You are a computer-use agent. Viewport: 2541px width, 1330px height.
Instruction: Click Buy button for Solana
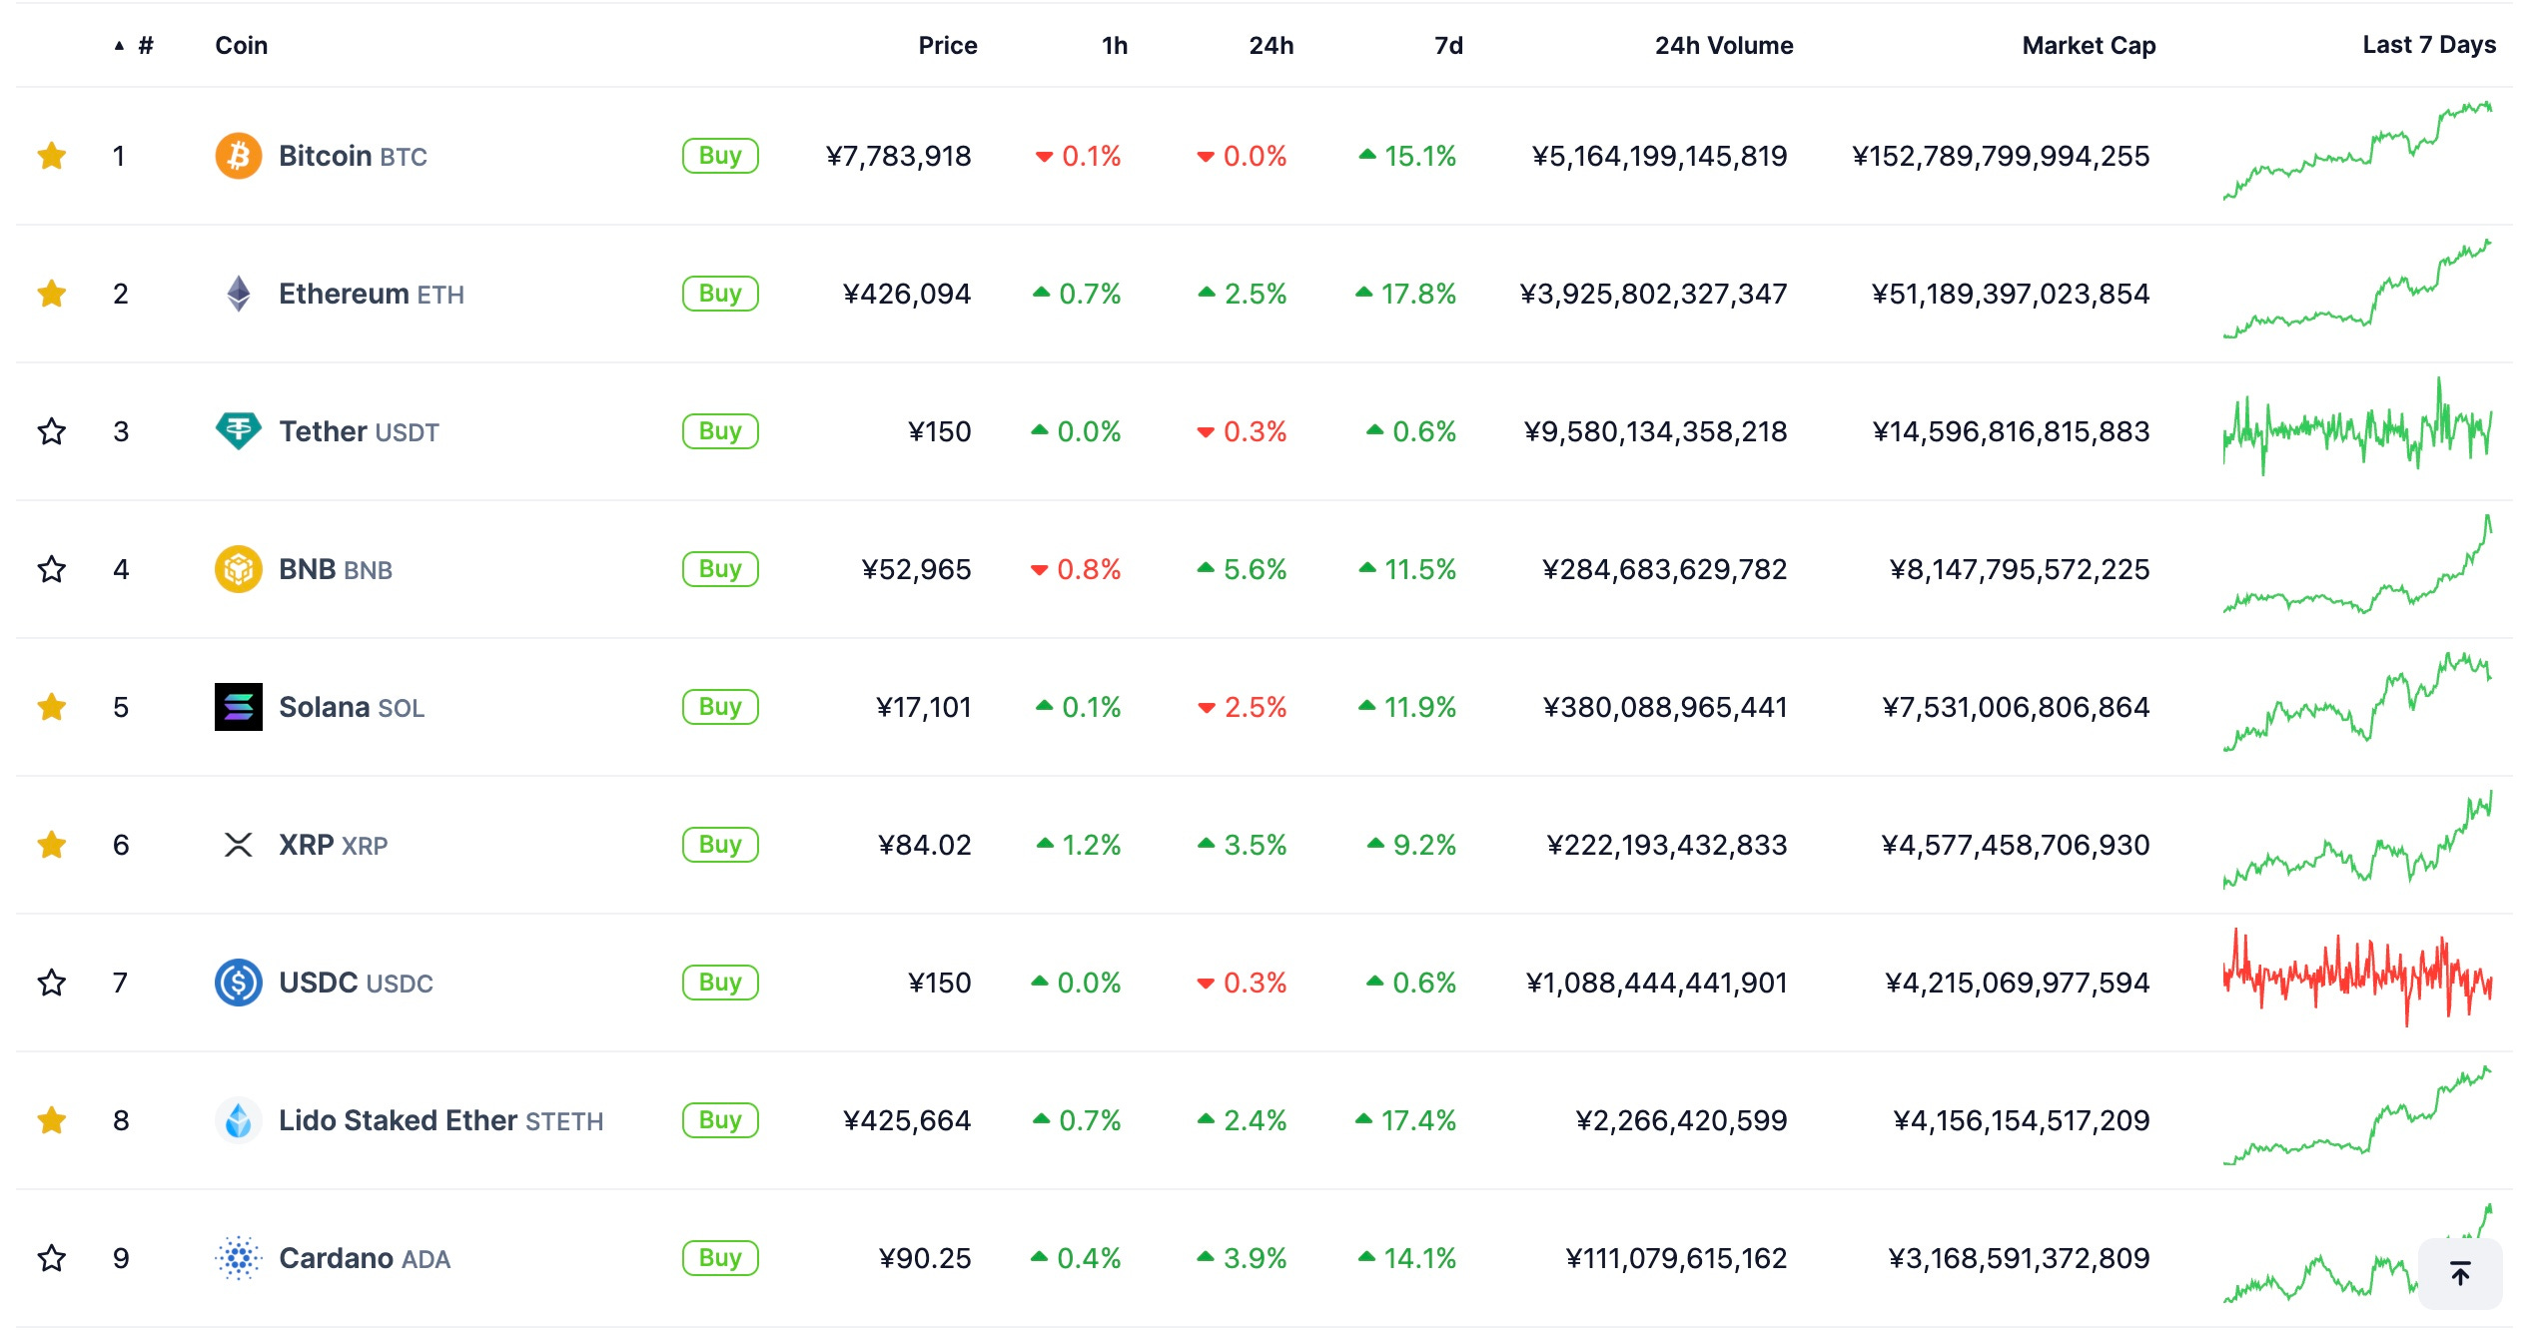pyautogui.click(x=720, y=707)
